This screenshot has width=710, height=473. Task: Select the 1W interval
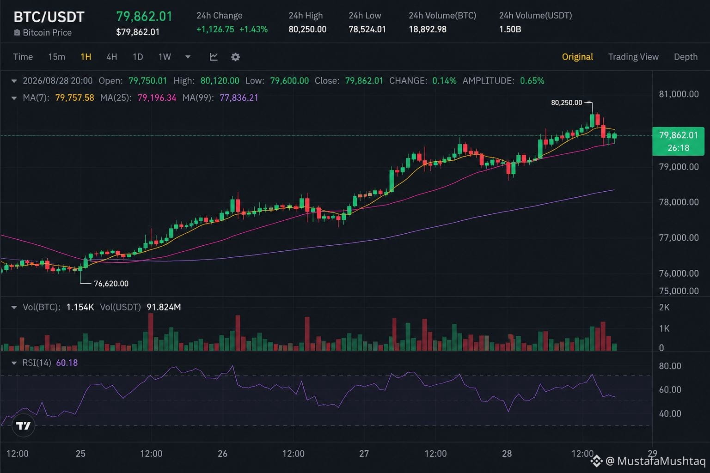pos(165,57)
